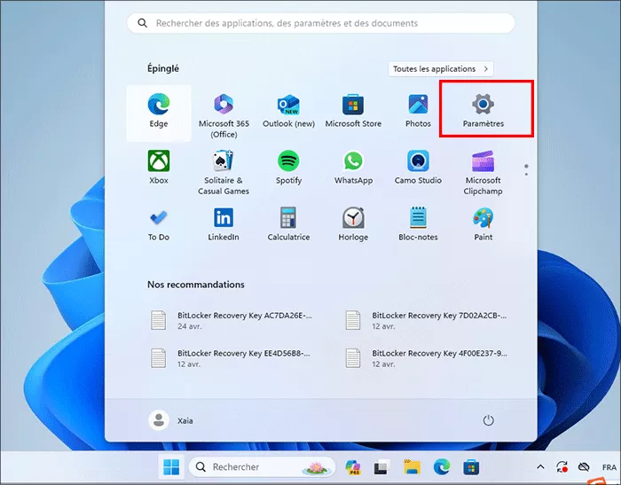Open the Bloc-notes app
Viewport: 621px width, 485px height.
[418, 223]
